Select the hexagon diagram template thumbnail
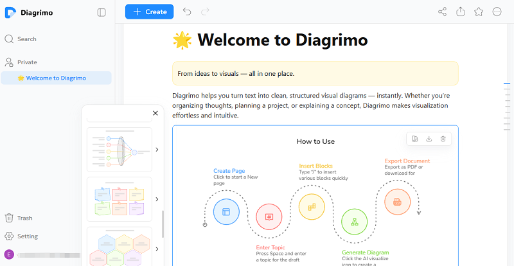Image resolution: width=514 pixels, height=266 pixels. [120, 246]
